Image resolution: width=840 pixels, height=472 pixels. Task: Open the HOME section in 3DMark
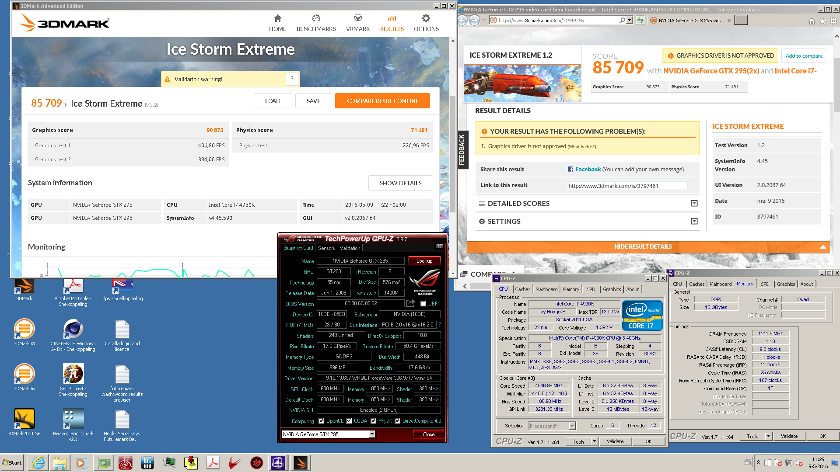pos(277,23)
